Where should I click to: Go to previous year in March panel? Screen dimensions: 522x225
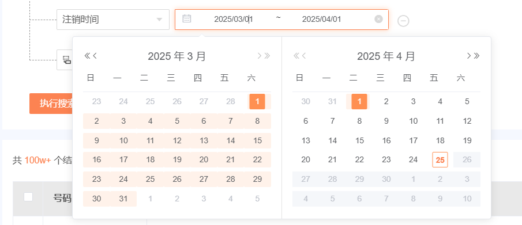point(87,56)
